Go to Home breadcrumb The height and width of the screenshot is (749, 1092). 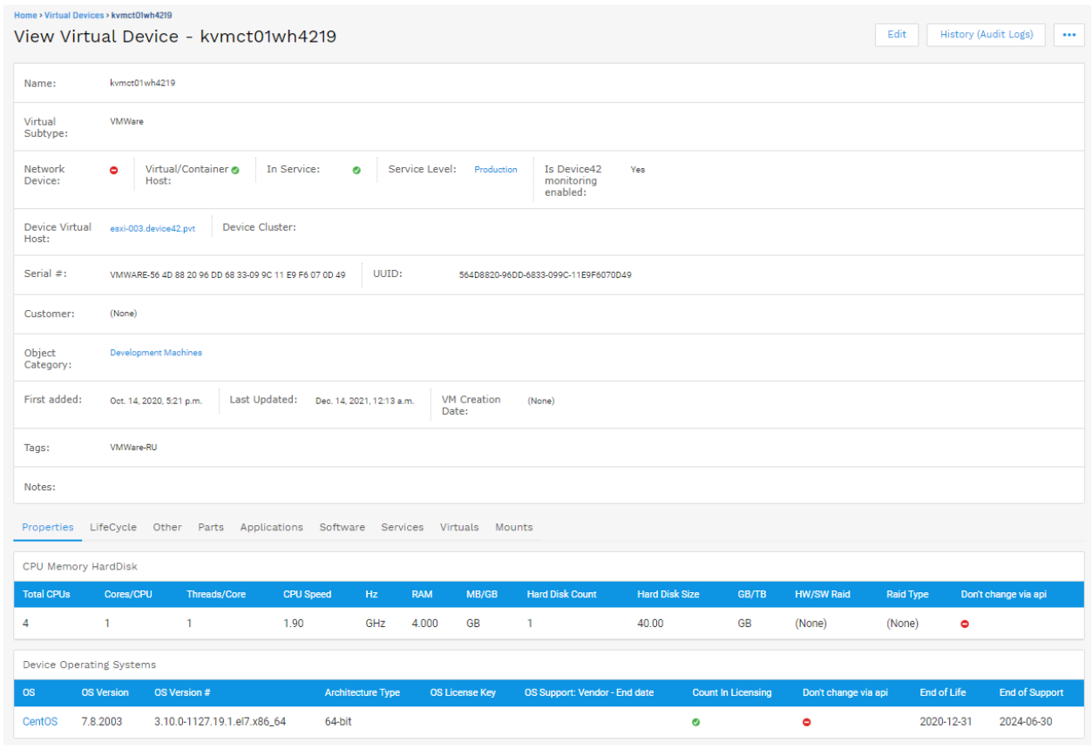coord(25,15)
